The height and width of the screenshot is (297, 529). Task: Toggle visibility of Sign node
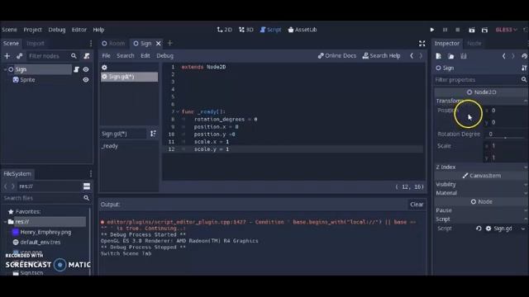[86, 69]
